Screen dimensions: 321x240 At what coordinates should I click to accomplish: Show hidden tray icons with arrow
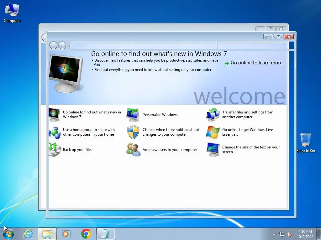[274, 234]
